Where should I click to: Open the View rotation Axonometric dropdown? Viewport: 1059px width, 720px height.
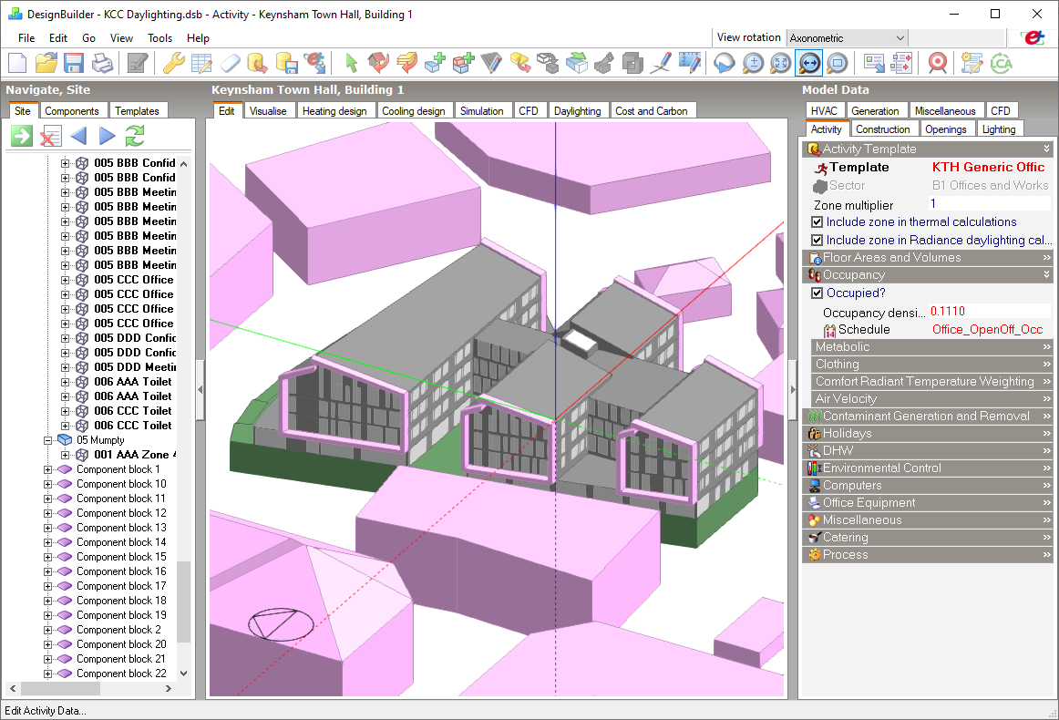900,38
